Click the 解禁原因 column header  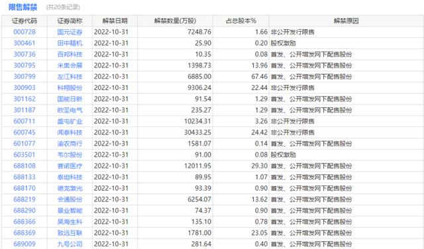[x=346, y=21]
